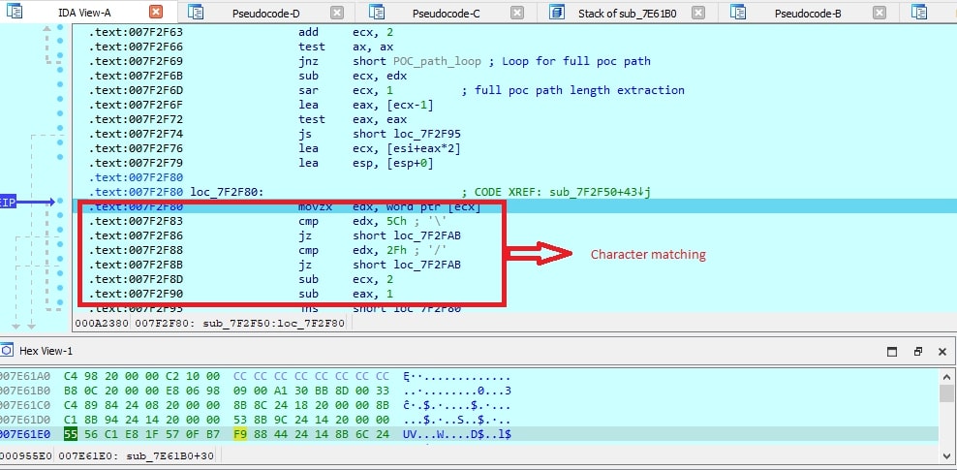Image resolution: width=957 pixels, height=470 pixels.
Task: Close the Hex View-1 panel
Action: point(942,351)
